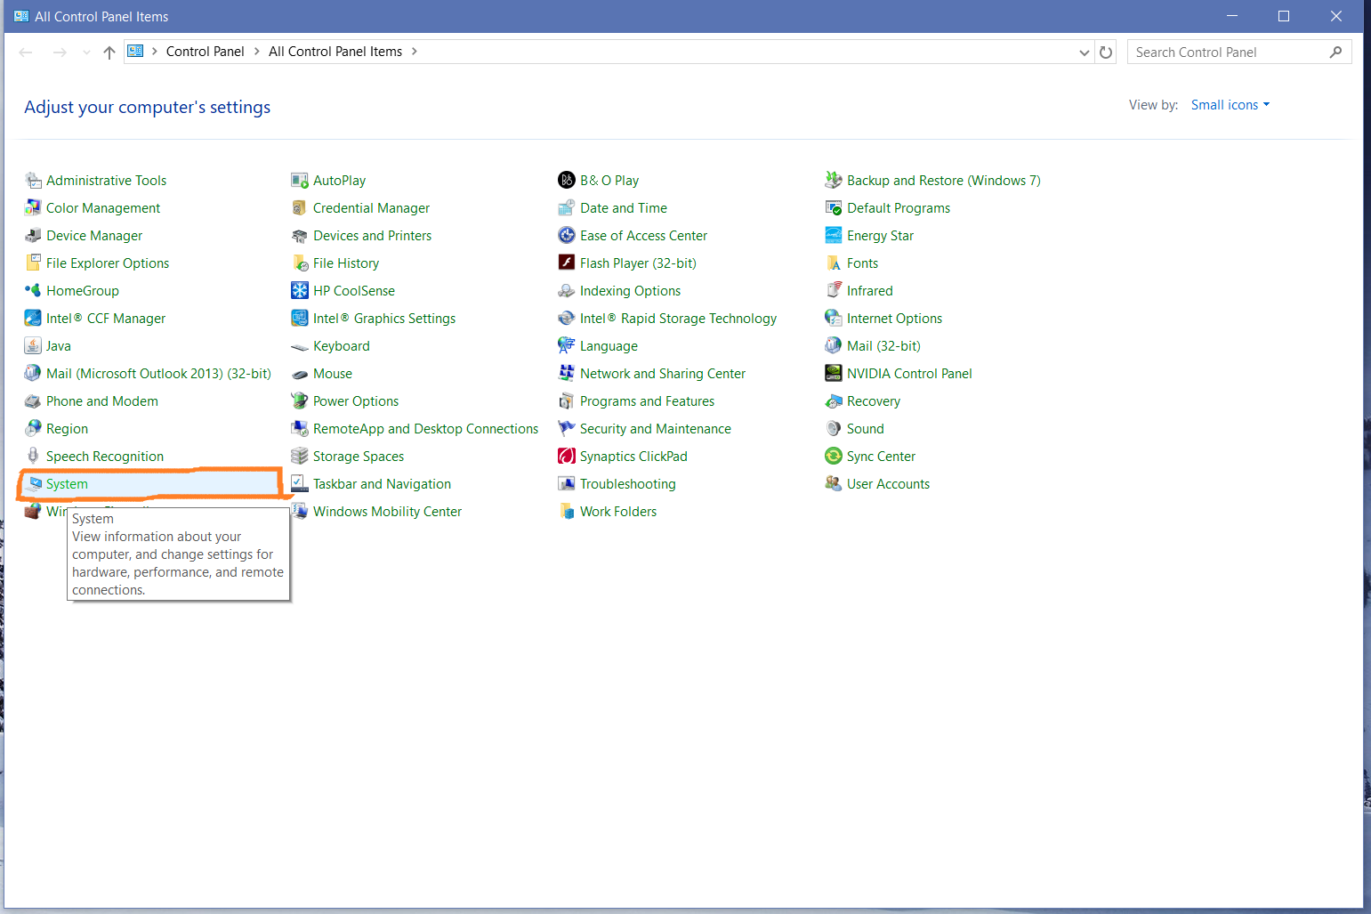Open Recovery
Viewport: 1371px width, 914px height.
(874, 401)
